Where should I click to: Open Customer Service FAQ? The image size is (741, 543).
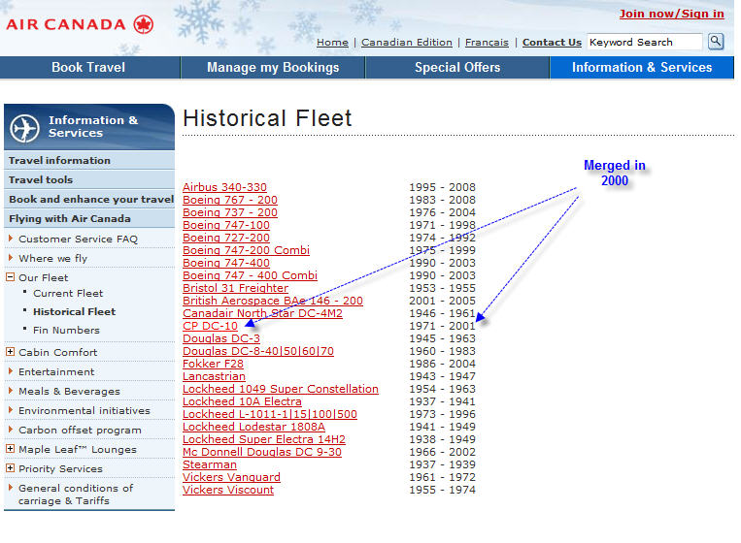coord(78,239)
